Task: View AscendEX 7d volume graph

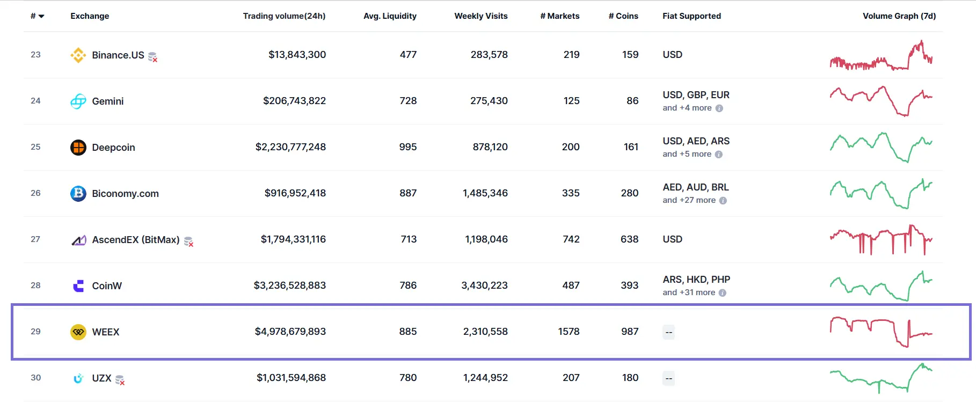Action: tap(881, 239)
